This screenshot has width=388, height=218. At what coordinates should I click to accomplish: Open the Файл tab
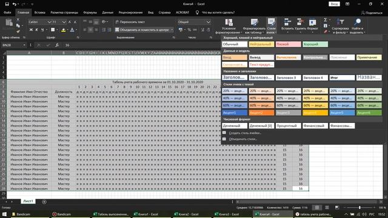coord(7,12)
